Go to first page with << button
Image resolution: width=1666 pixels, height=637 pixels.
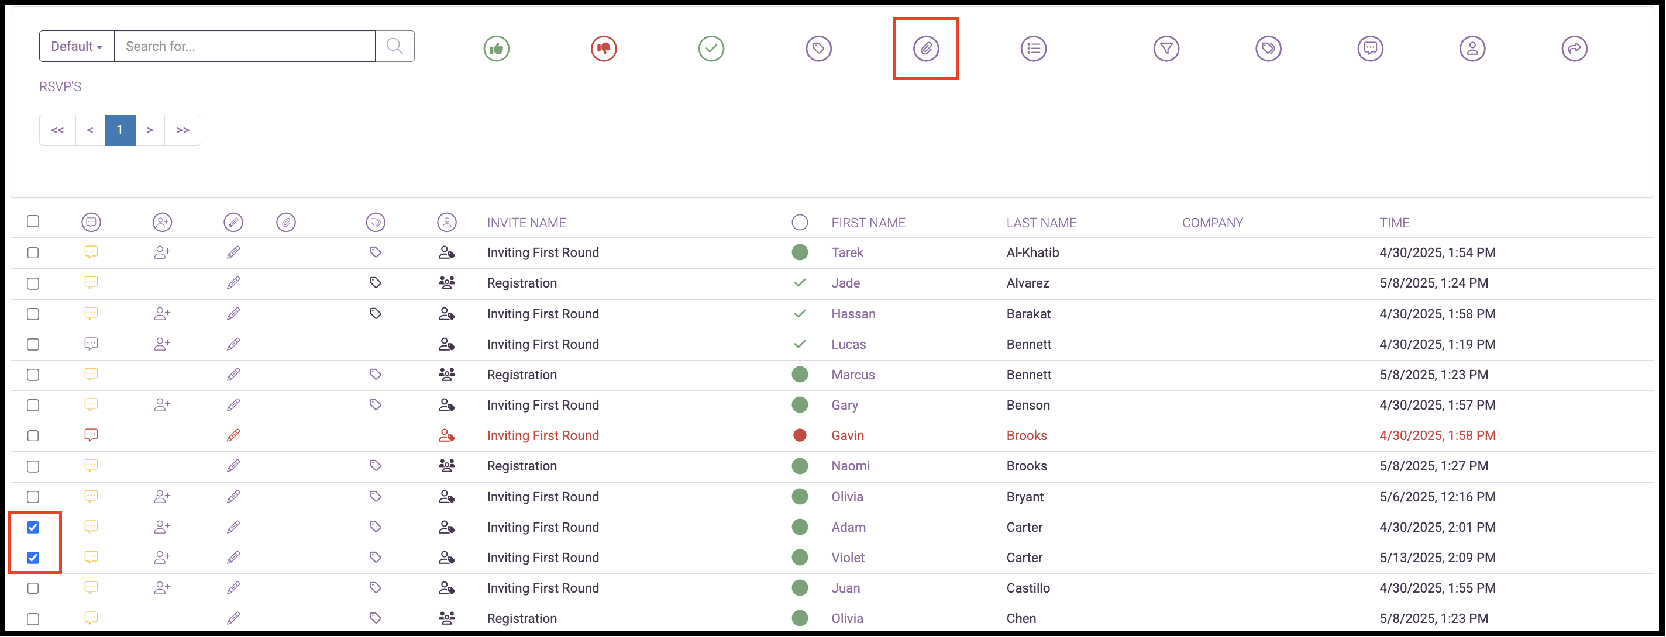[57, 130]
